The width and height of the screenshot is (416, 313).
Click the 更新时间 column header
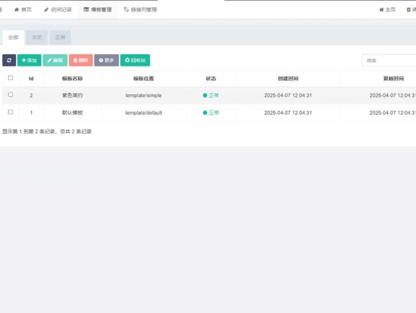tap(393, 79)
